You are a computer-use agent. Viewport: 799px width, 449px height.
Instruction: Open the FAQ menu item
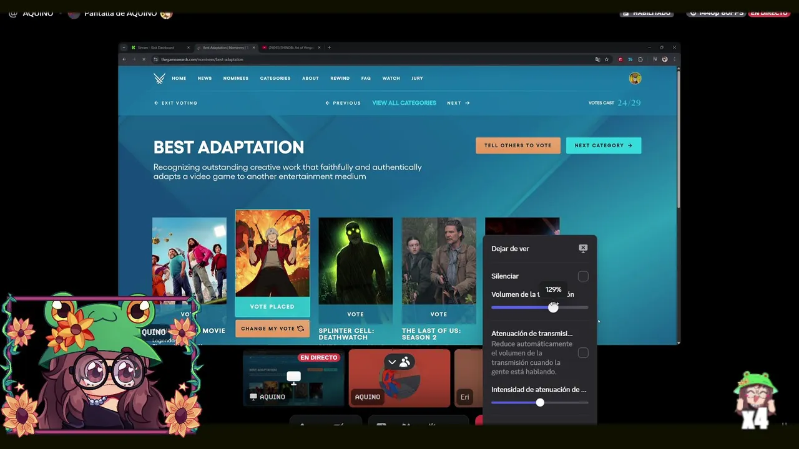click(x=366, y=79)
